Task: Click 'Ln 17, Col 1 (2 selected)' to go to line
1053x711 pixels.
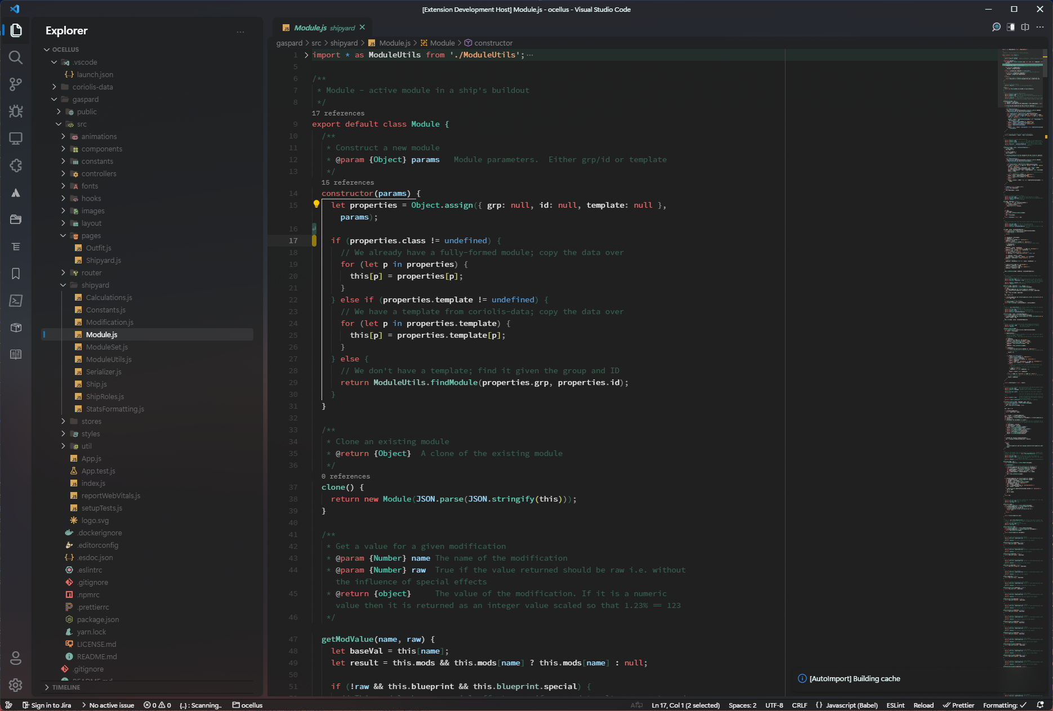Action: click(x=685, y=705)
